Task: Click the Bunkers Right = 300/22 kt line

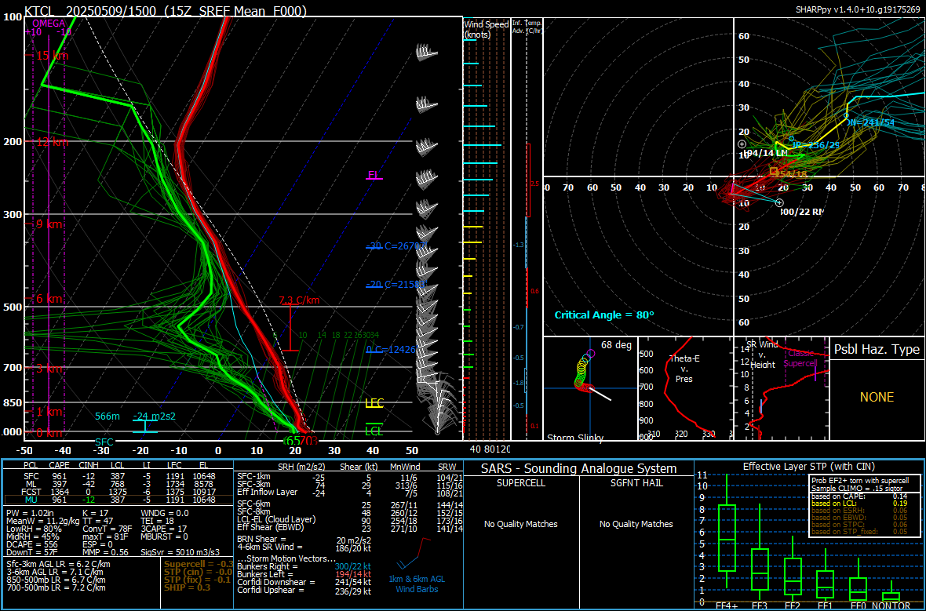Action: pyautogui.click(x=304, y=567)
